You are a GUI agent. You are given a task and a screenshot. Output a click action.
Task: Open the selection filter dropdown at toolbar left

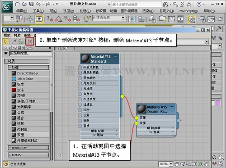(12, 18)
